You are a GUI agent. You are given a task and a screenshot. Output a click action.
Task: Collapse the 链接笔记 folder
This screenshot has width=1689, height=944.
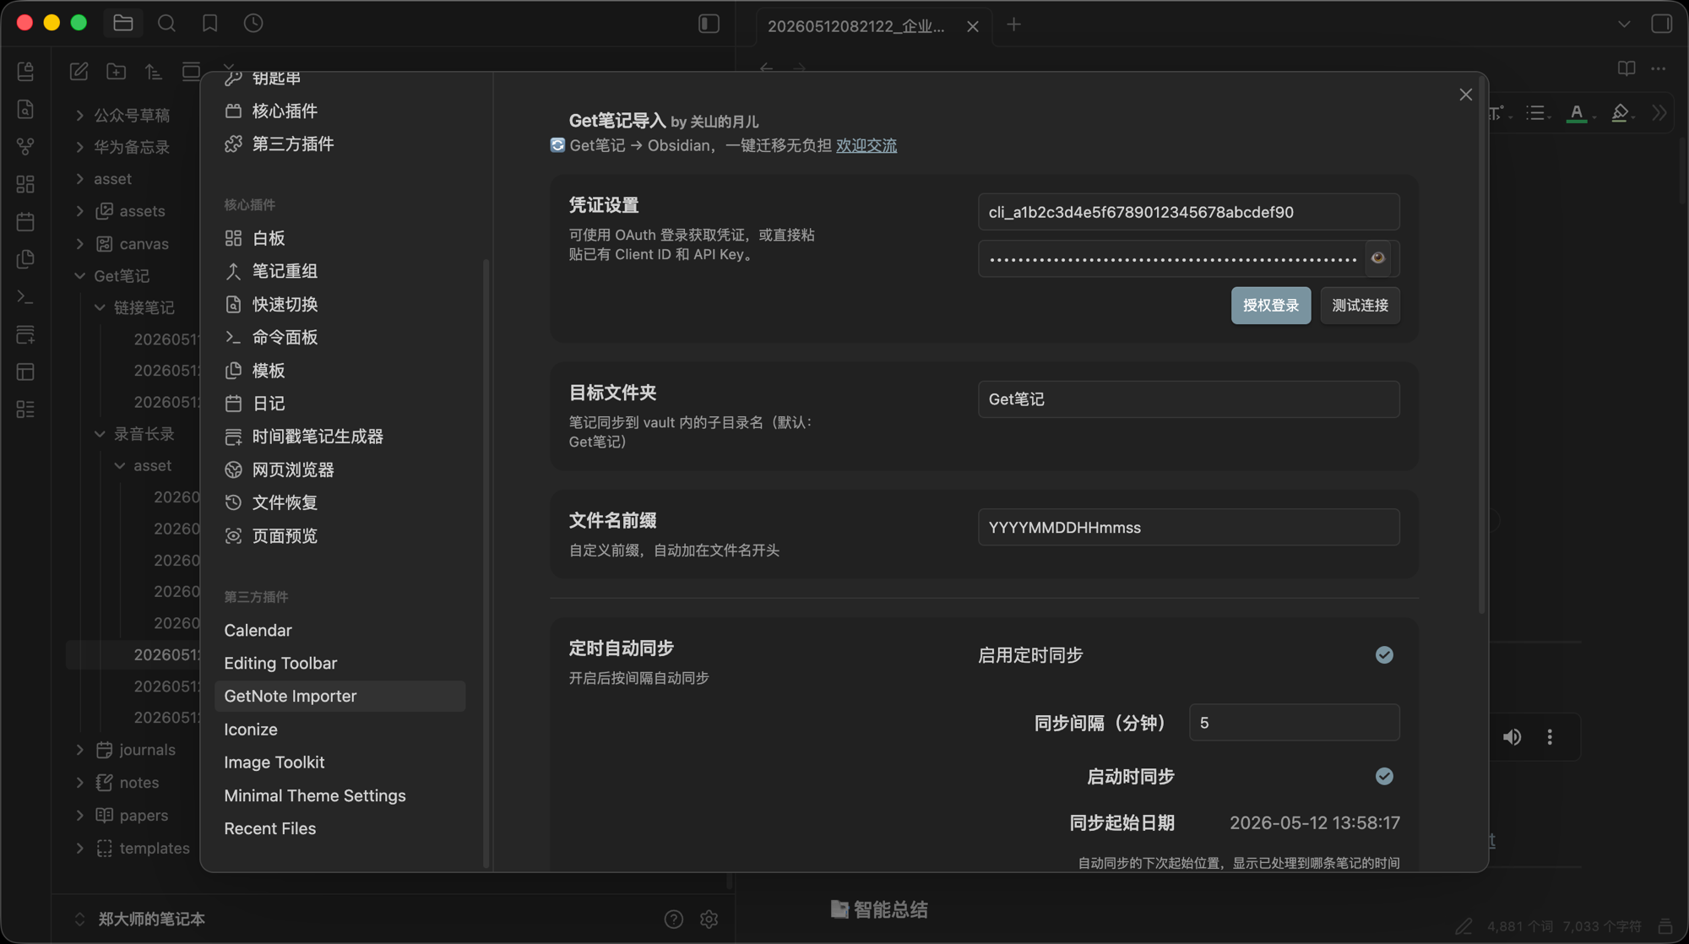coord(100,307)
